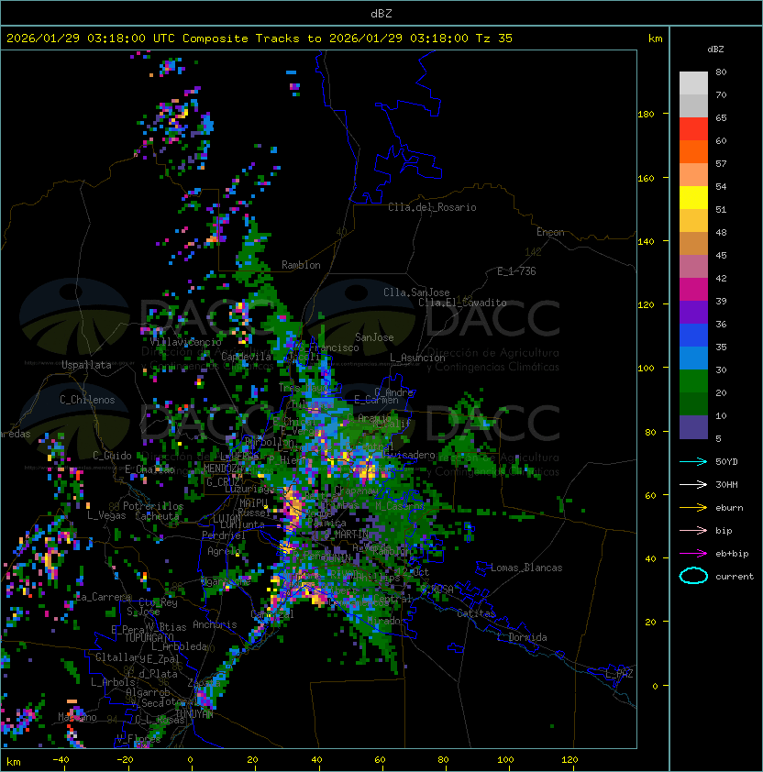763x772 pixels.
Task: Select the light blue 30–35 dBZ swatch
Action: 693,358
